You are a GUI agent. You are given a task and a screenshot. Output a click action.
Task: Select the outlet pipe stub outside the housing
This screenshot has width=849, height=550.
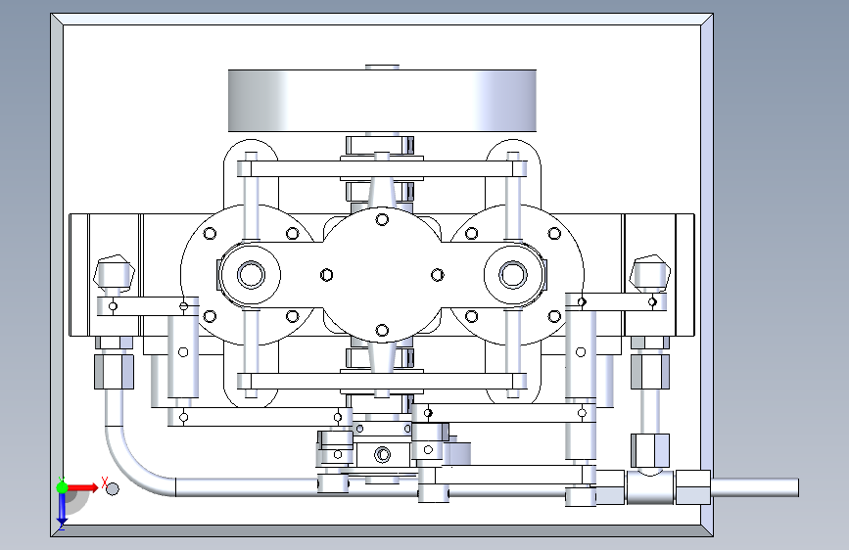click(755, 487)
